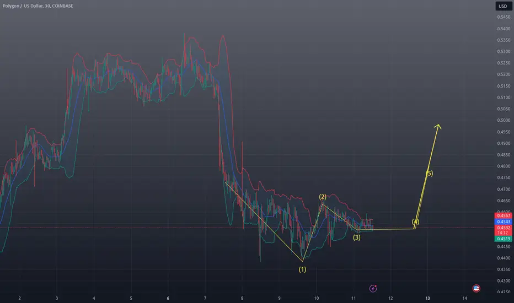Click date 8 on time axis
Viewport: 514px width, 303px height.
[x=242, y=298]
